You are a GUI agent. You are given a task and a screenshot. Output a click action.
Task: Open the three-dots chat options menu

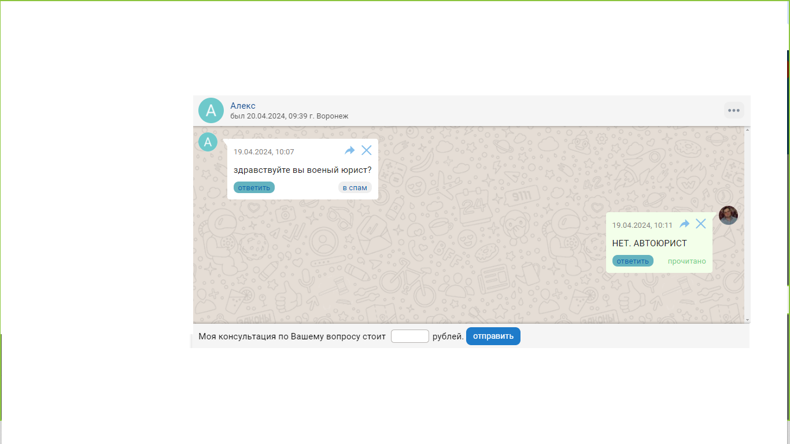[x=734, y=110]
